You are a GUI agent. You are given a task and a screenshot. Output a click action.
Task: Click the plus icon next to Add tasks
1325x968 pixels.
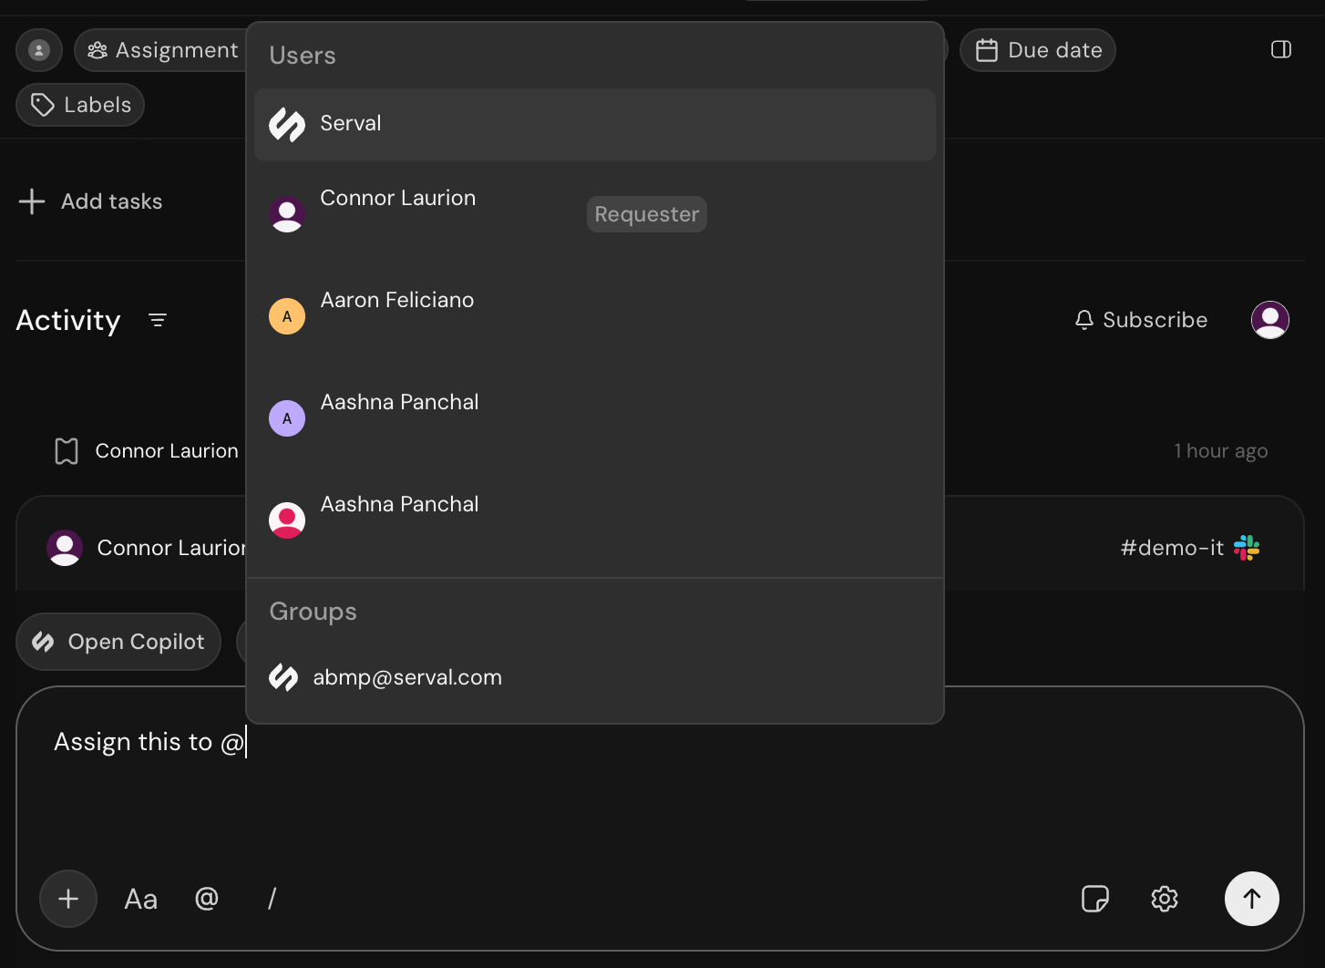(x=32, y=201)
